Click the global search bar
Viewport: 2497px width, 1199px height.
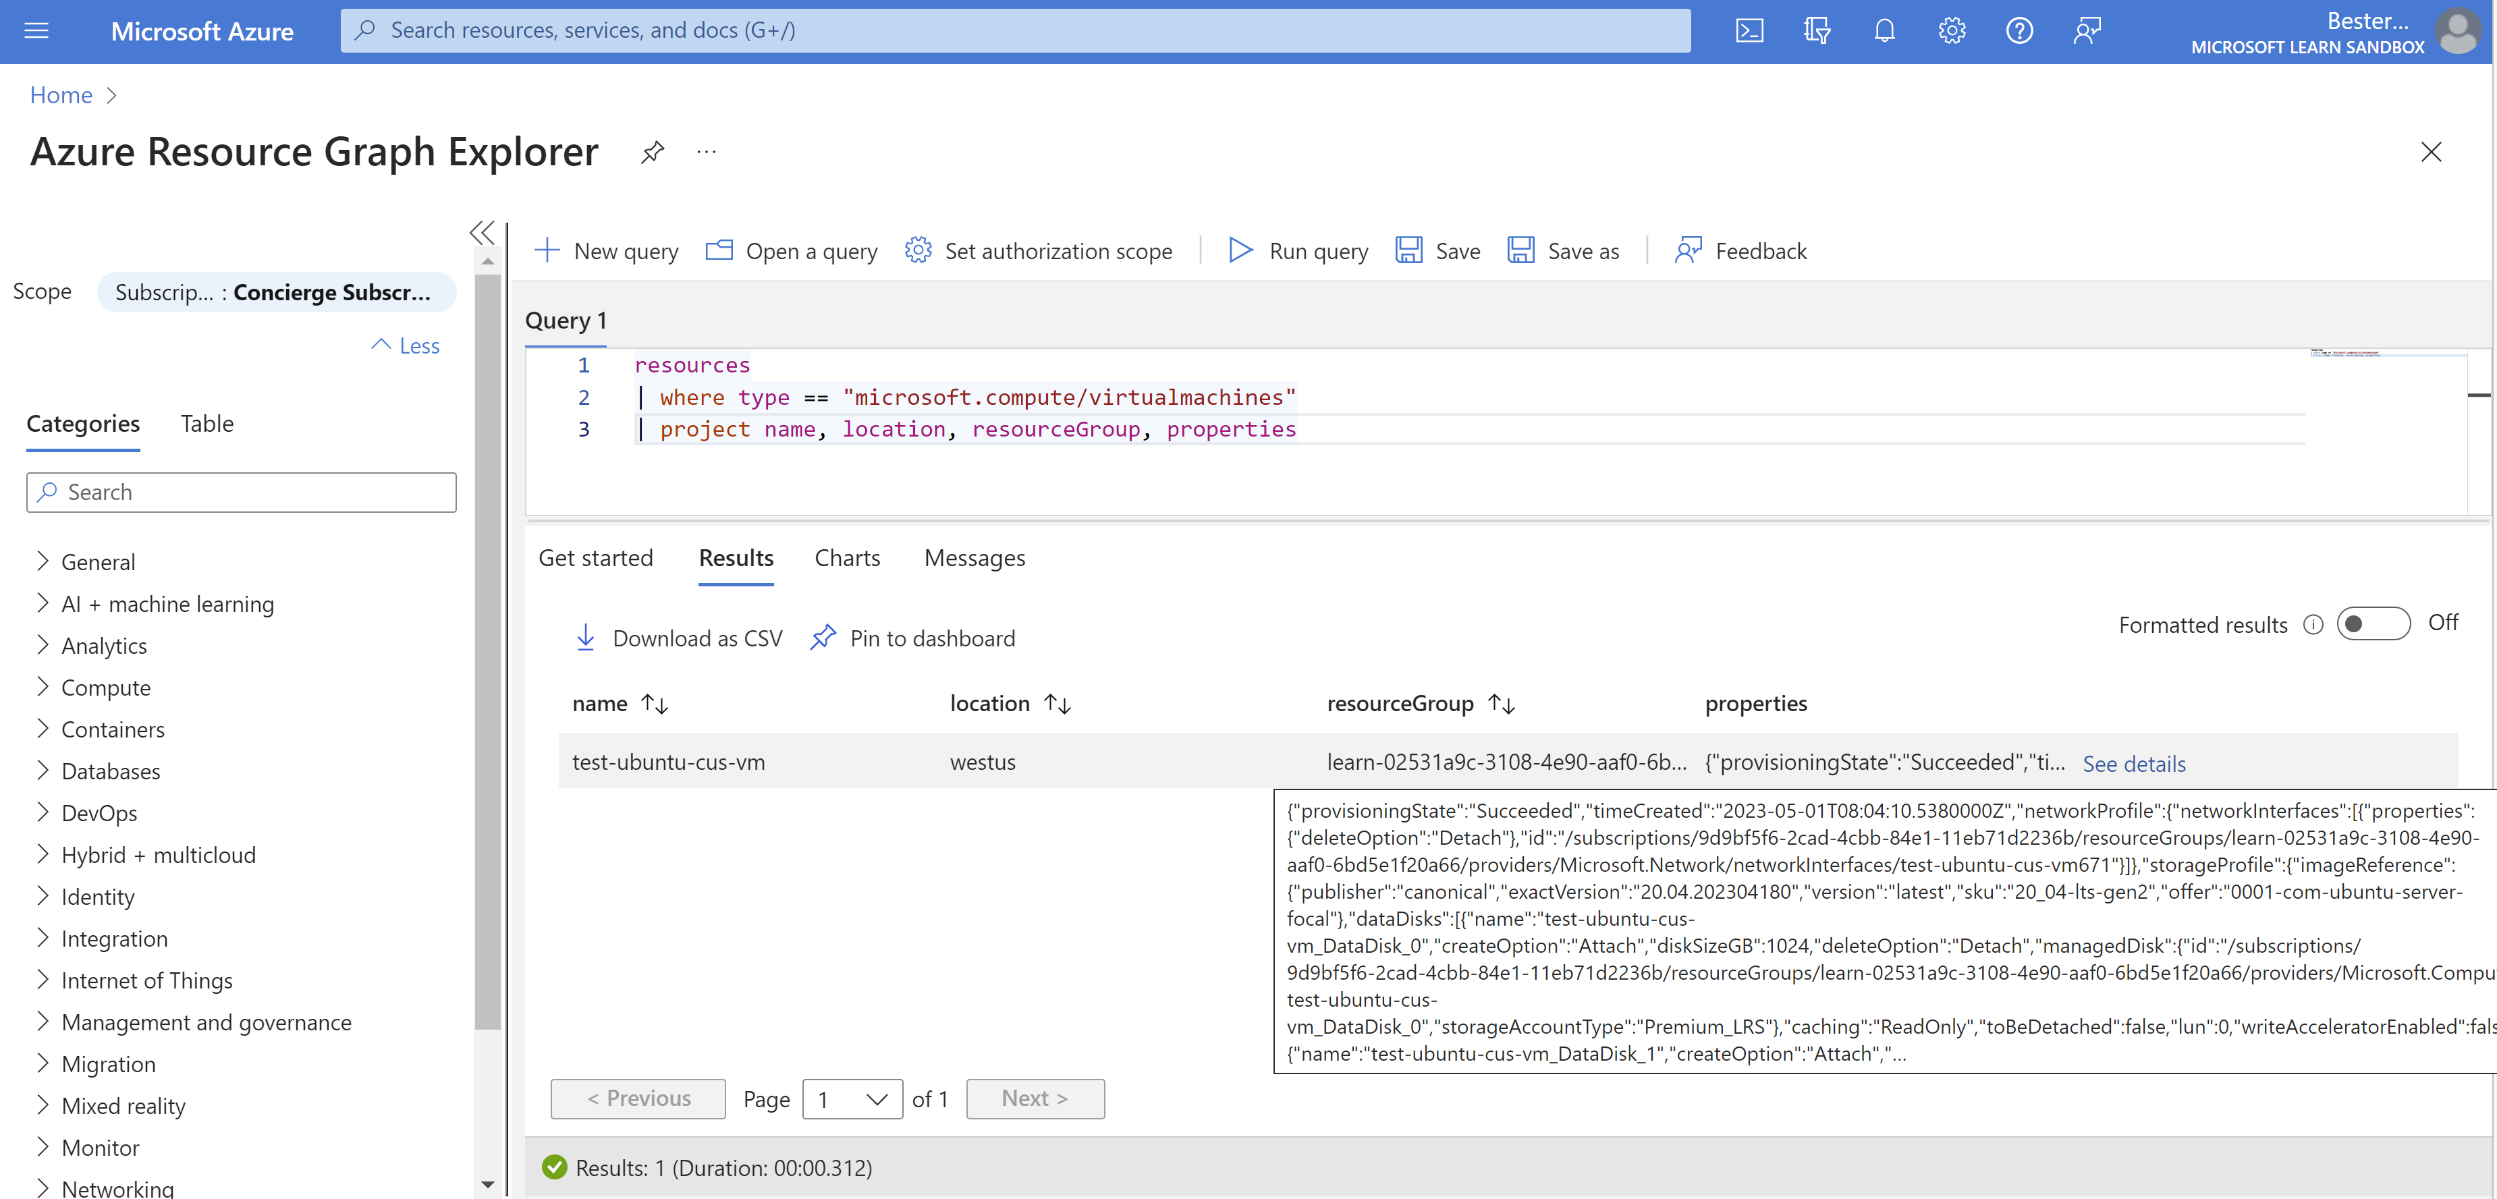coord(1015,31)
